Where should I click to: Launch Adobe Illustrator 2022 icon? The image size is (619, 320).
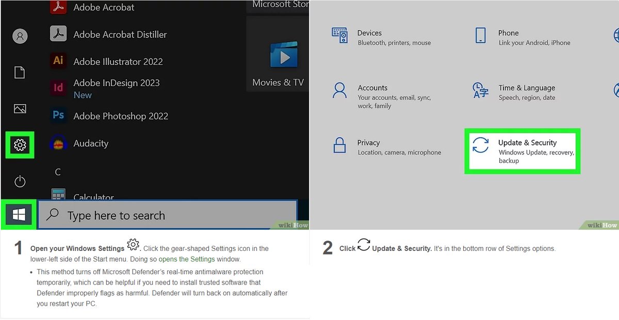tap(58, 61)
